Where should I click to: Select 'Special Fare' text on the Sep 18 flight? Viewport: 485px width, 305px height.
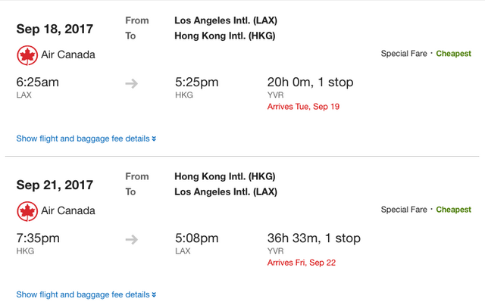tap(405, 54)
